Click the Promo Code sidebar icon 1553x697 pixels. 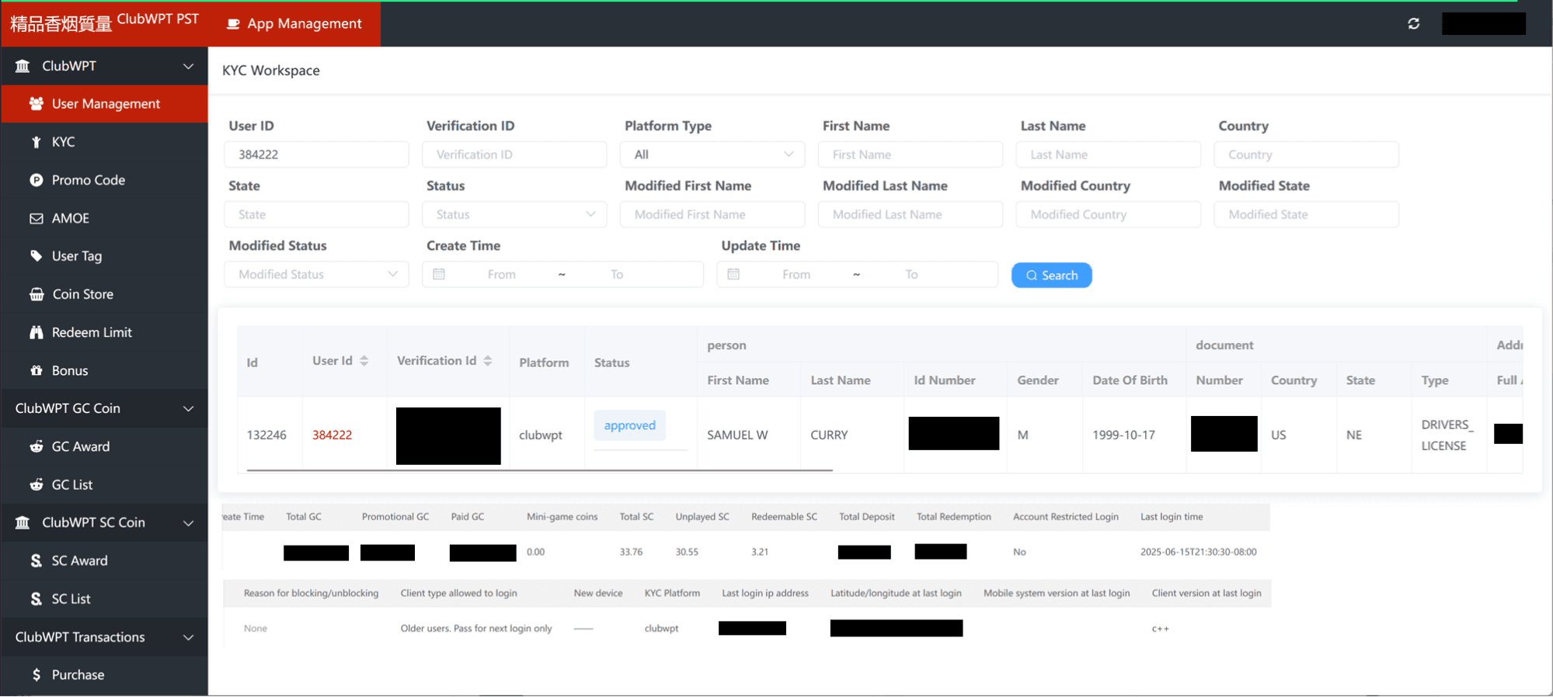36,180
